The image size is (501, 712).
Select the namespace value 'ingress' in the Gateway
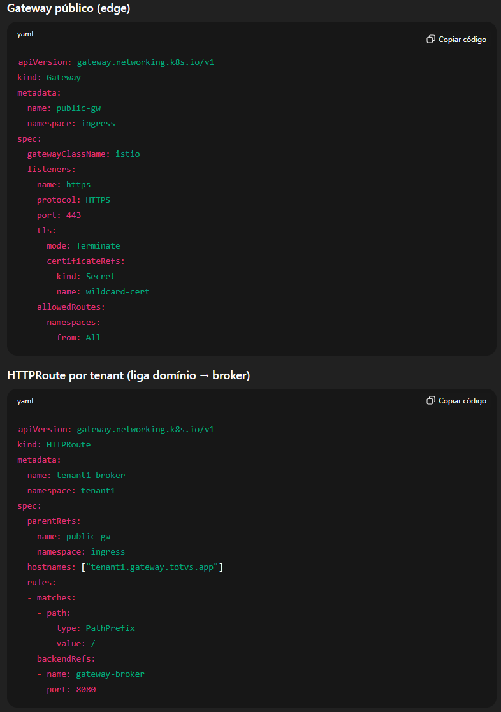tap(98, 123)
